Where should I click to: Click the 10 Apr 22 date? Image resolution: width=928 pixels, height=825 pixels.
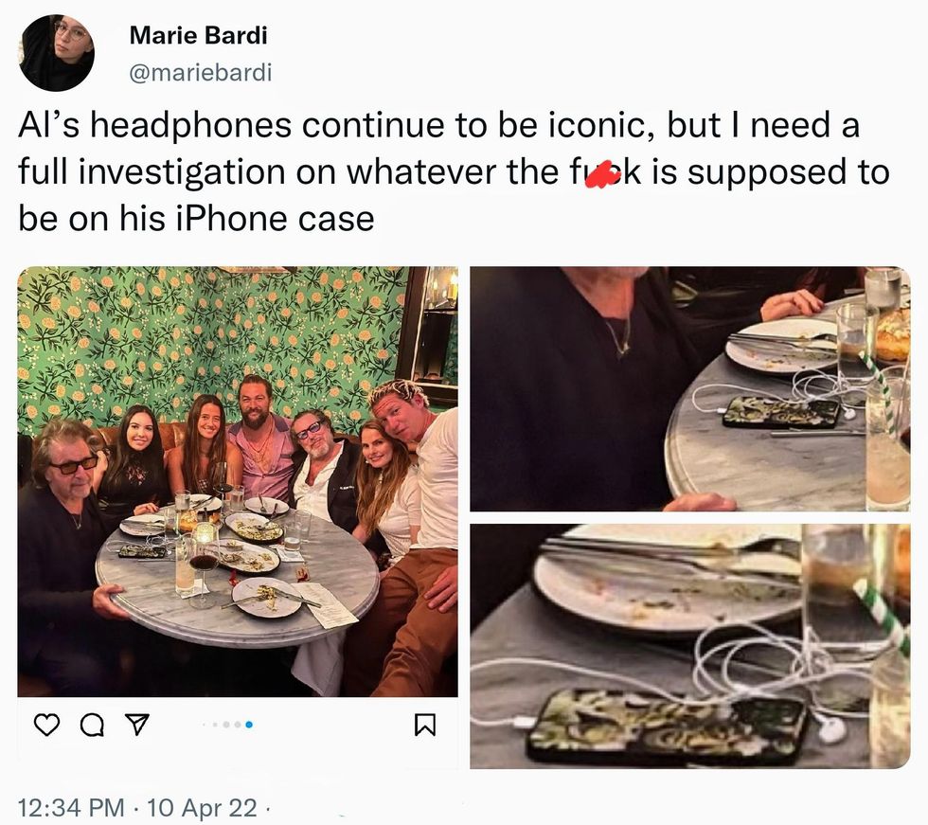201,807
